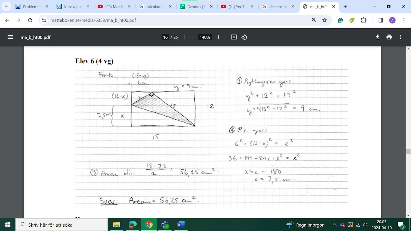Click the Fit to page icon

coord(234,37)
